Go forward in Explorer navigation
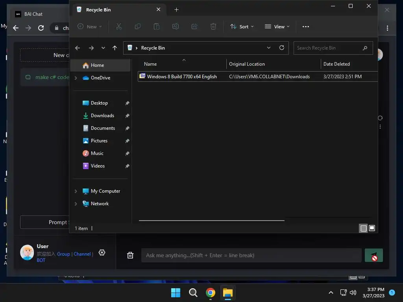This screenshot has height=302, width=403. tap(91, 48)
